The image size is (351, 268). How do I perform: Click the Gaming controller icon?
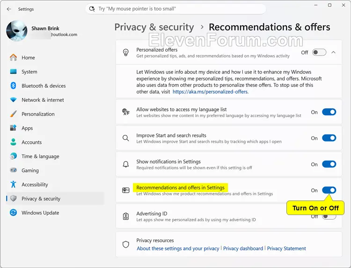[x=14, y=170]
